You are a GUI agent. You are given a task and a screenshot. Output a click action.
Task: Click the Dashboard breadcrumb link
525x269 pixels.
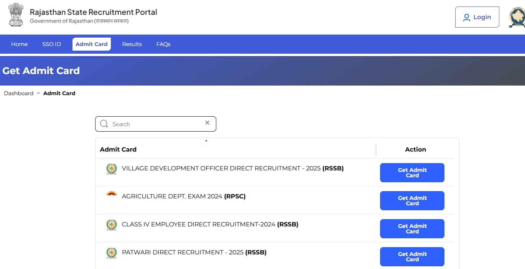(19, 93)
